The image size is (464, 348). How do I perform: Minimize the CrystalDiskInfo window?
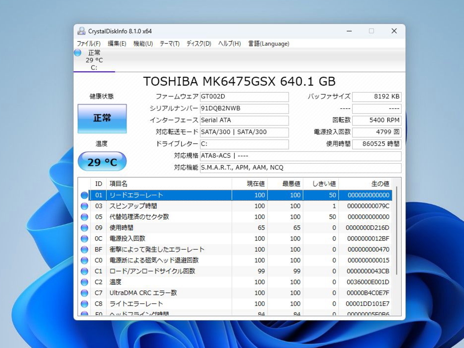tap(349, 31)
